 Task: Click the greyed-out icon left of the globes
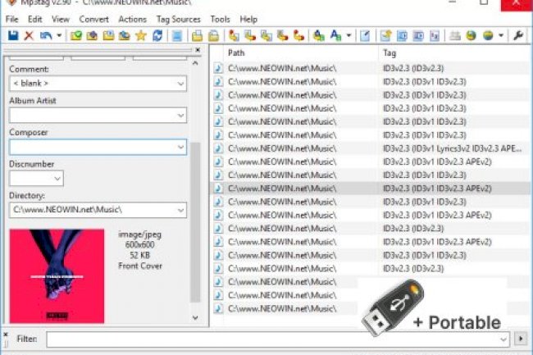pyautogui.click(x=455, y=35)
